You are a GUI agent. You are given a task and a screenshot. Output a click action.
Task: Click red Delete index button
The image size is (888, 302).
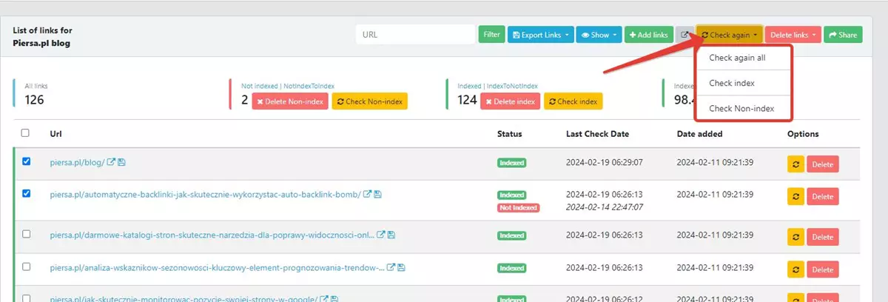509,101
